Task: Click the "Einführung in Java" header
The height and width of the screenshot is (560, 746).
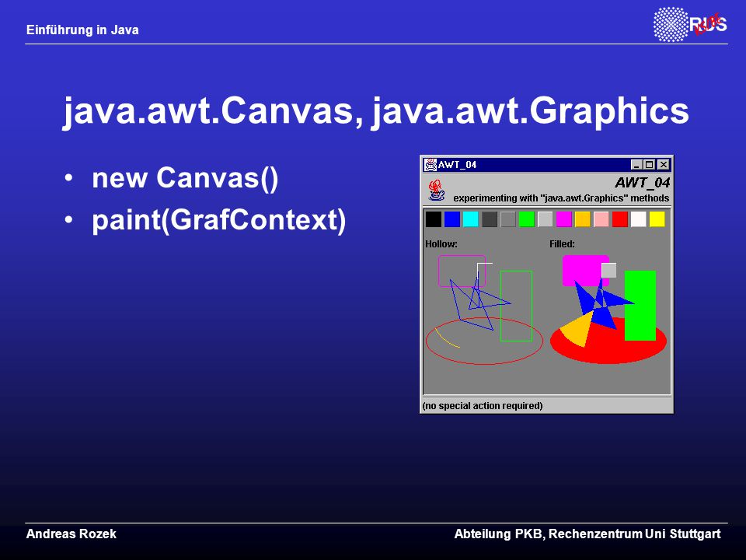Action: pyautogui.click(x=82, y=30)
